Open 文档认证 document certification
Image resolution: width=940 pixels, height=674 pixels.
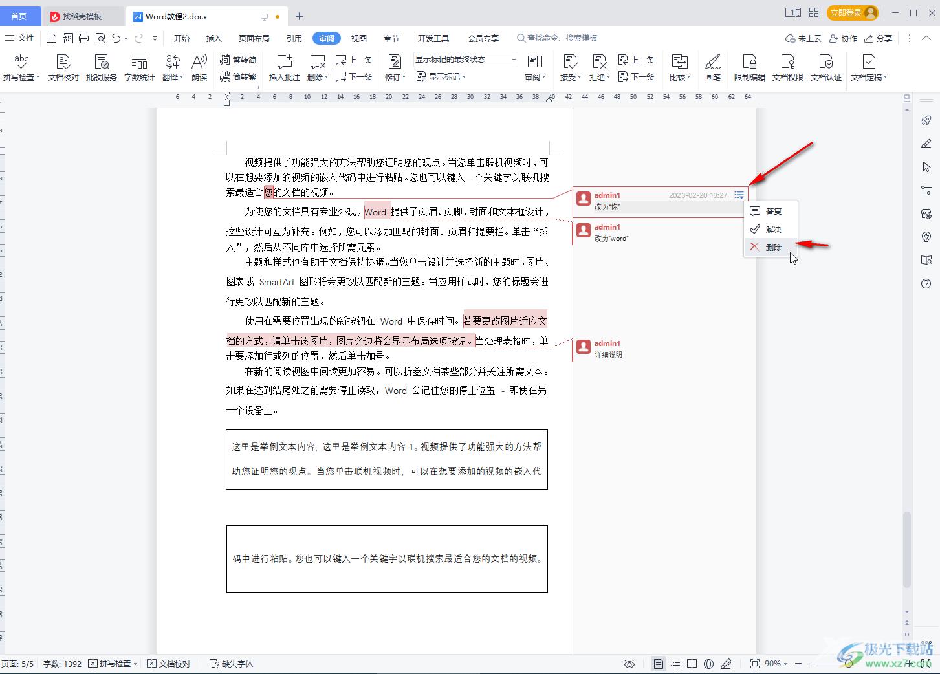tap(826, 67)
